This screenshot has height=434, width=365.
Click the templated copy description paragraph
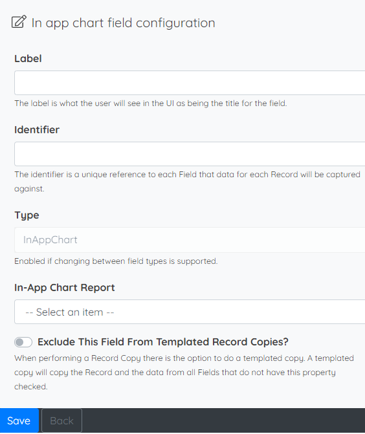pos(184,373)
